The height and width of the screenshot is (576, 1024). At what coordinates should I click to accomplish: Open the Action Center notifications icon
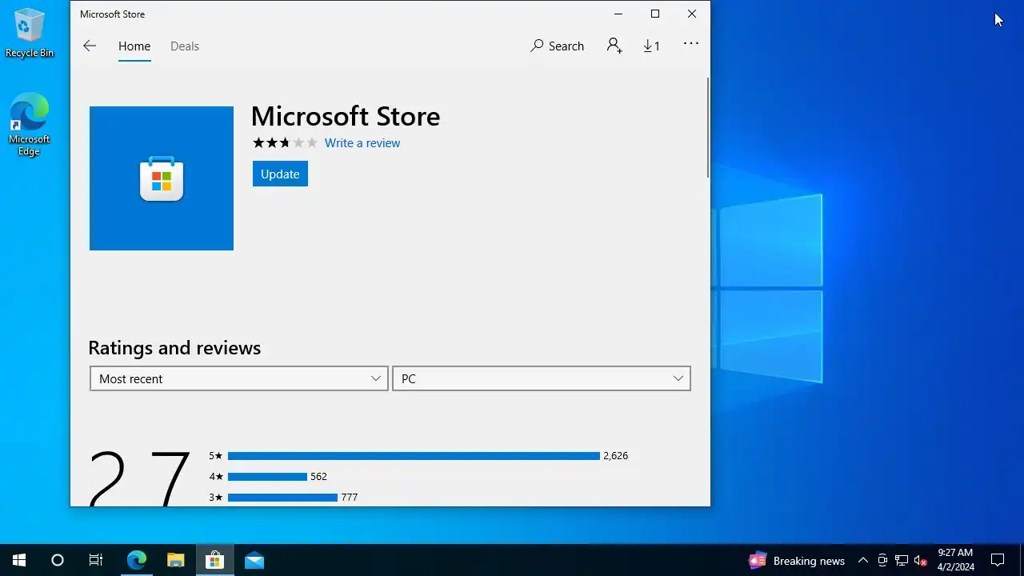(998, 560)
